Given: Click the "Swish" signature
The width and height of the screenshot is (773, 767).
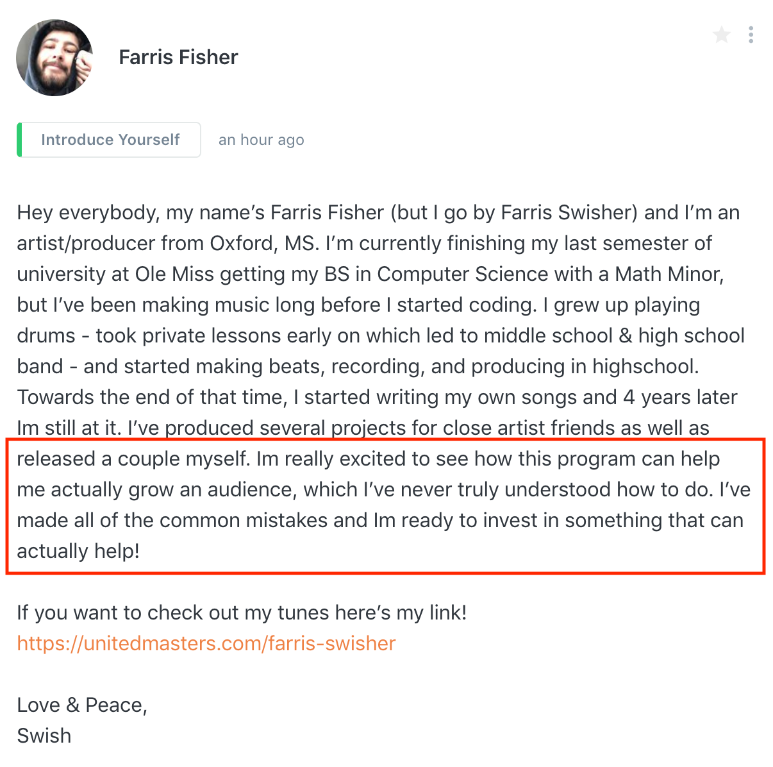Looking at the screenshot, I should tap(44, 736).
